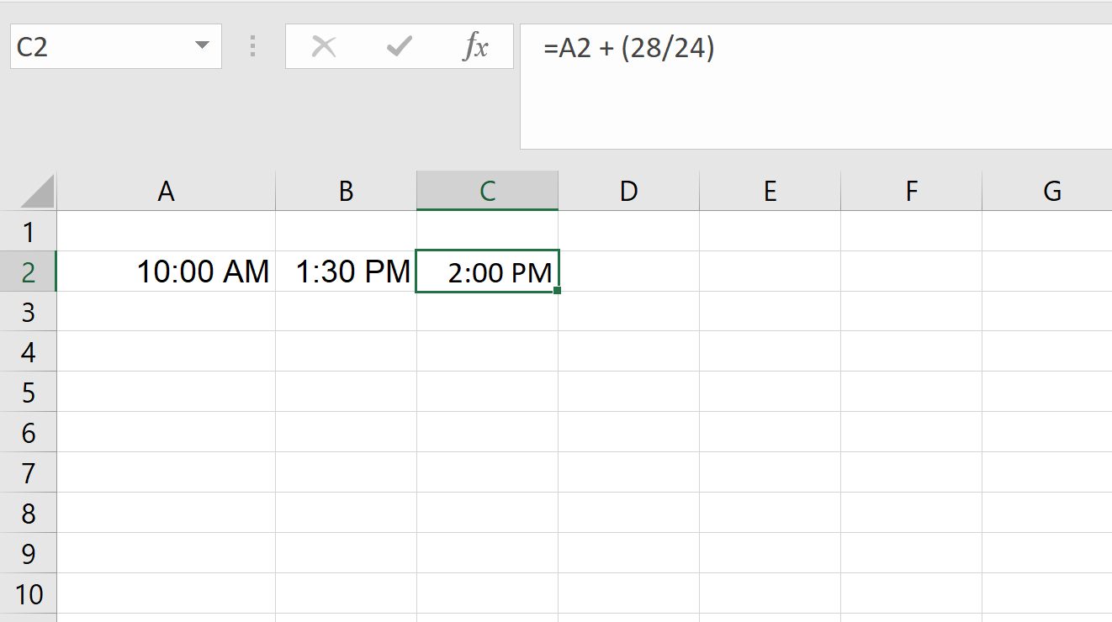Screen dimensions: 1112x622
Task: Click the formula text =A2 + (28/24)
Action: 628,49
